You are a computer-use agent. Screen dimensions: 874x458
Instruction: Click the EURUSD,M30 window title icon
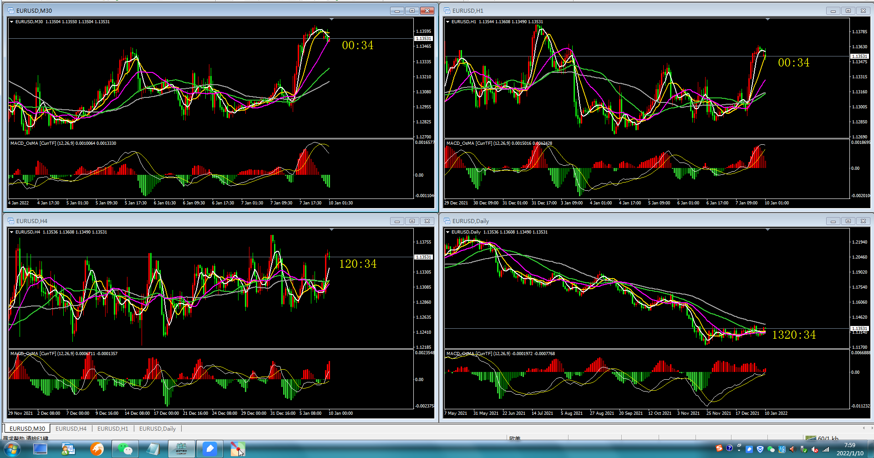tap(11, 10)
